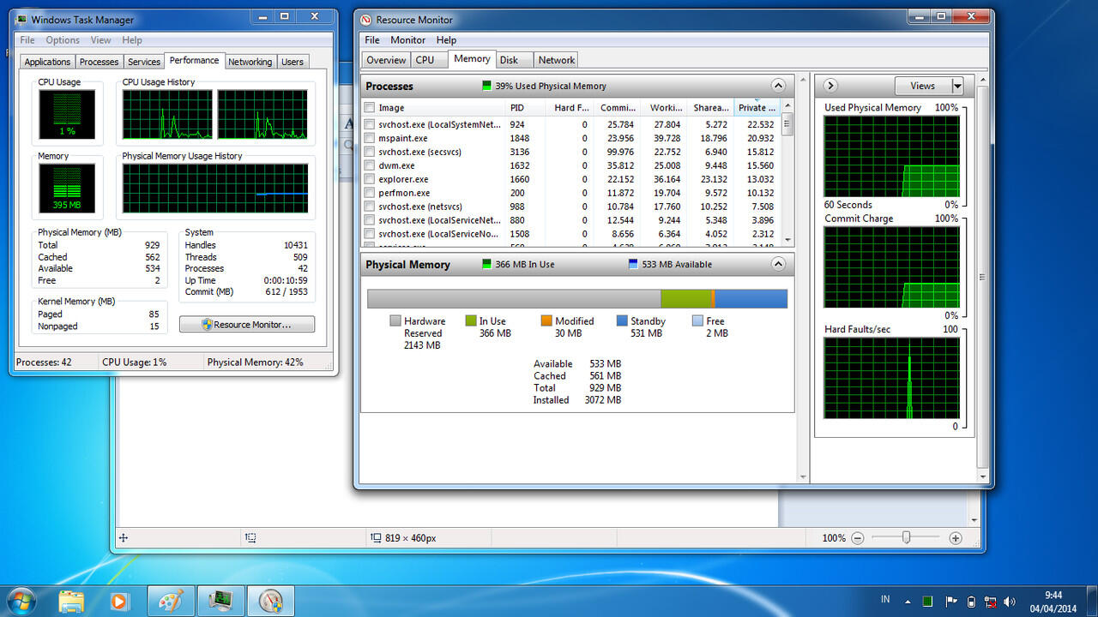Collapse the Physical Memory section chevron
This screenshot has width=1098, height=617.
pos(778,264)
